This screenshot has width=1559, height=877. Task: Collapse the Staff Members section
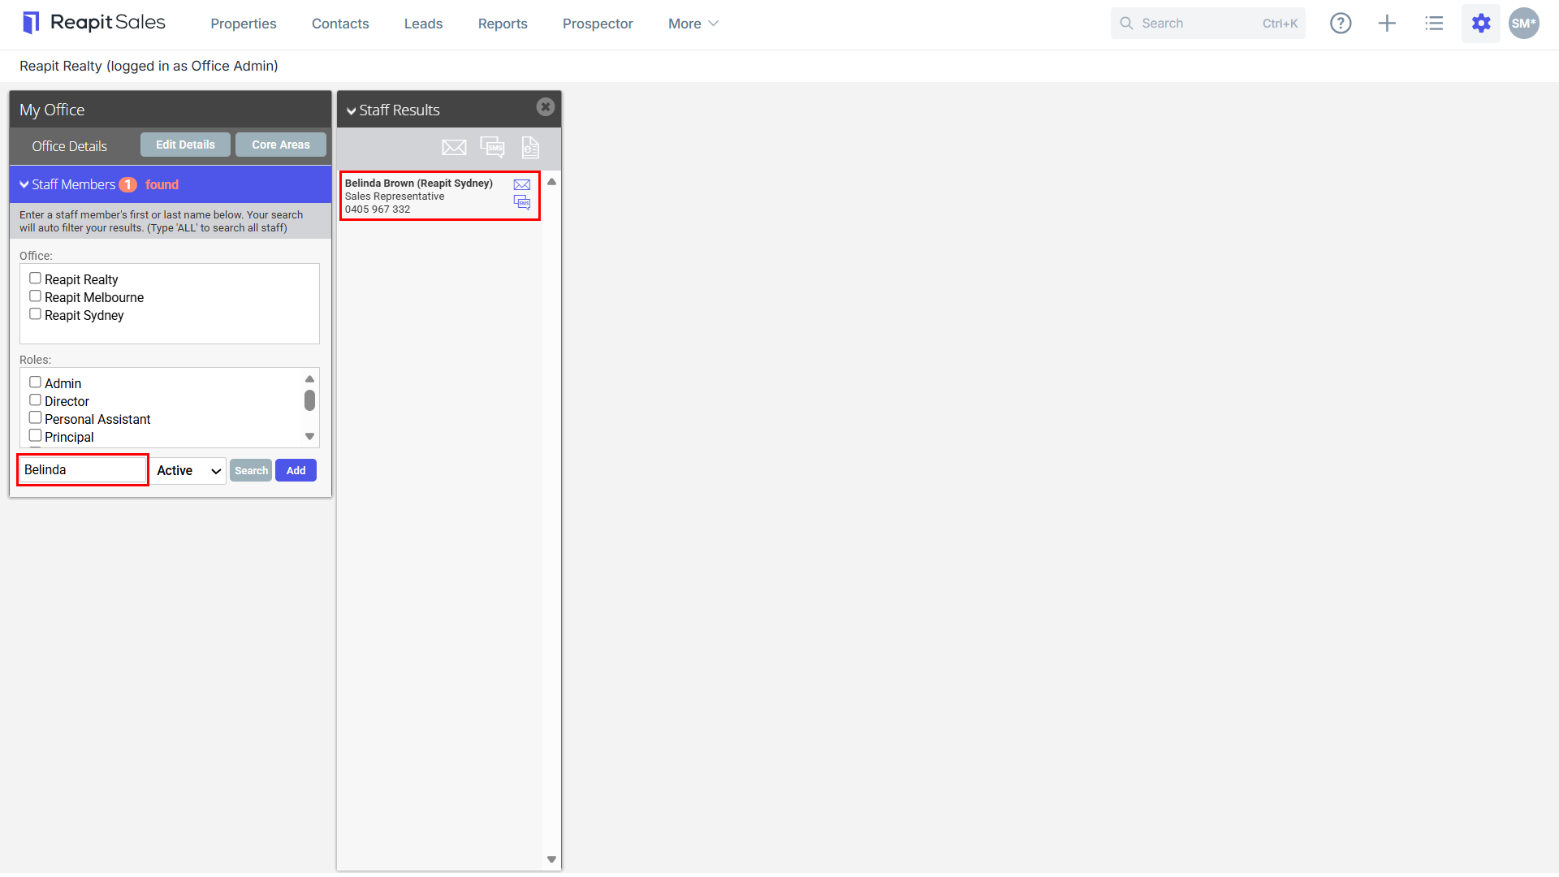[x=24, y=184]
